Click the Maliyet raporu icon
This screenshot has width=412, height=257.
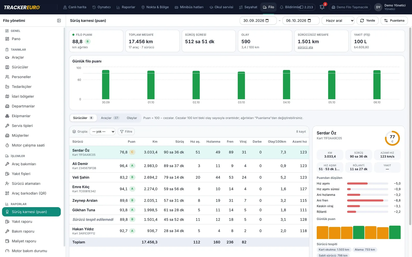coord(7,241)
